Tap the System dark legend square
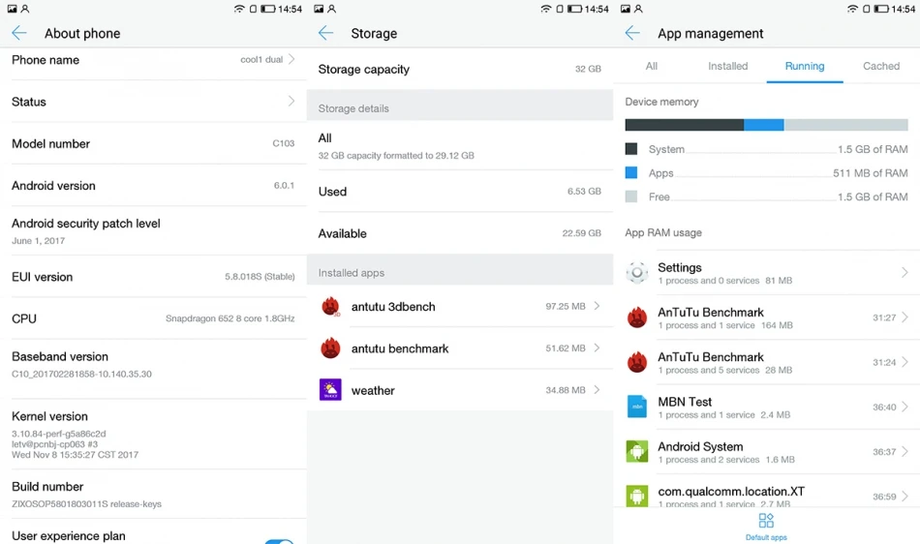 coord(631,149)
